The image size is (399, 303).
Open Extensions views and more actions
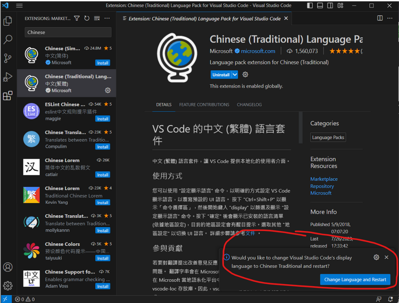107,18
